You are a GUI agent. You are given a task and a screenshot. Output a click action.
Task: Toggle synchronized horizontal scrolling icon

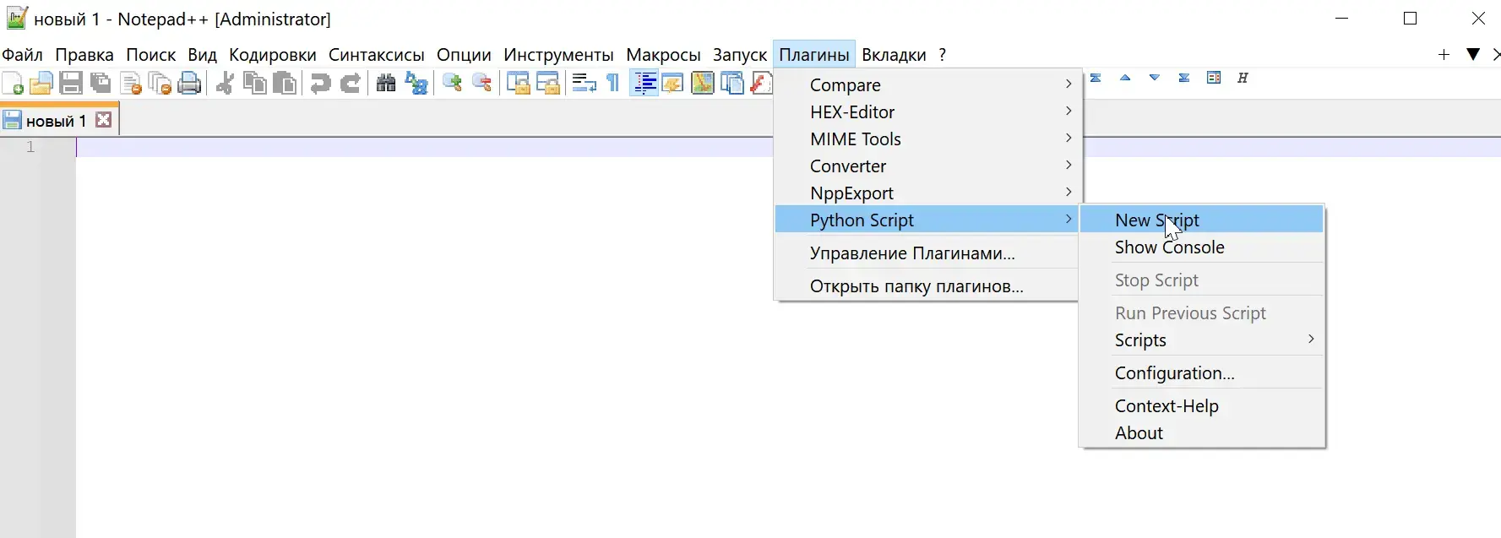tap(548, 83)
